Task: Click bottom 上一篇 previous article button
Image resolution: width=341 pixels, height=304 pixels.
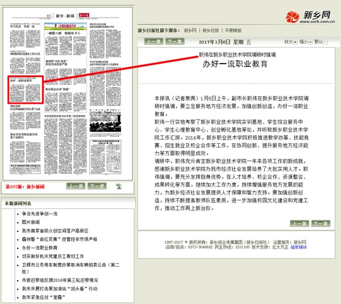Action: point(300,239)
